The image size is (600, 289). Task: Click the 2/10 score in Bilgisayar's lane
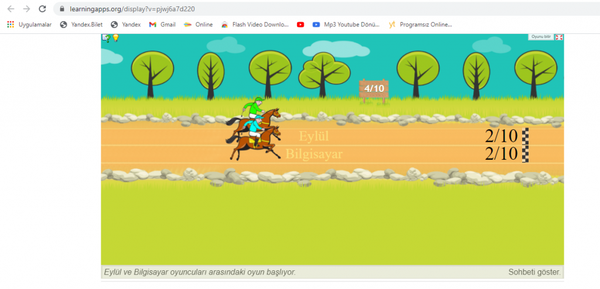click(501, 154)
